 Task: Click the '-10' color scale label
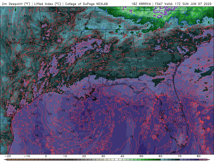click(x=27, y=156)
